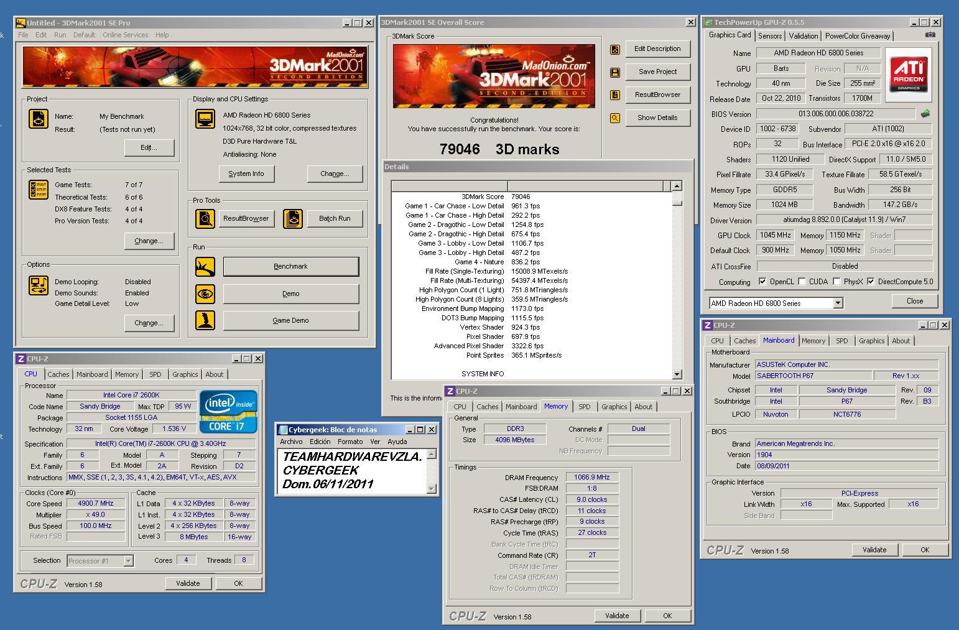Click the Batch Run button
Viewport: 959px width, 630px height.
[335, 218]
